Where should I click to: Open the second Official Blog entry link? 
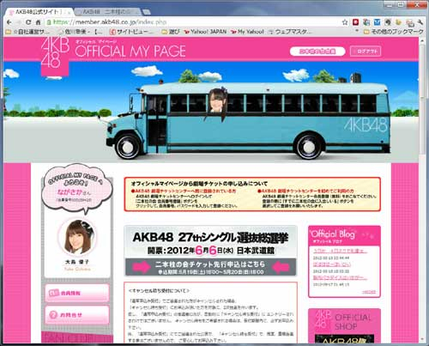[332, 264]
